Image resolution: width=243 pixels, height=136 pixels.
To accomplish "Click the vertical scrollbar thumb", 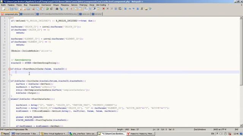I will (241, 52).
